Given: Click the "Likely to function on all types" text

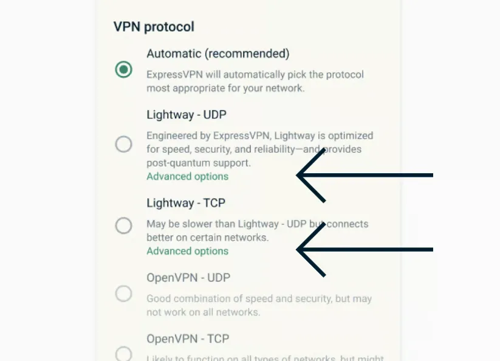Looking at the screenshot, I should coord(264,357).
